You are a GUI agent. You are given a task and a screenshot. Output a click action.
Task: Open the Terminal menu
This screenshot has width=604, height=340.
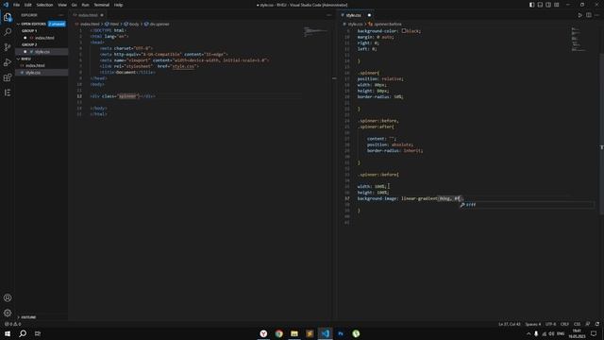(101, 5)
